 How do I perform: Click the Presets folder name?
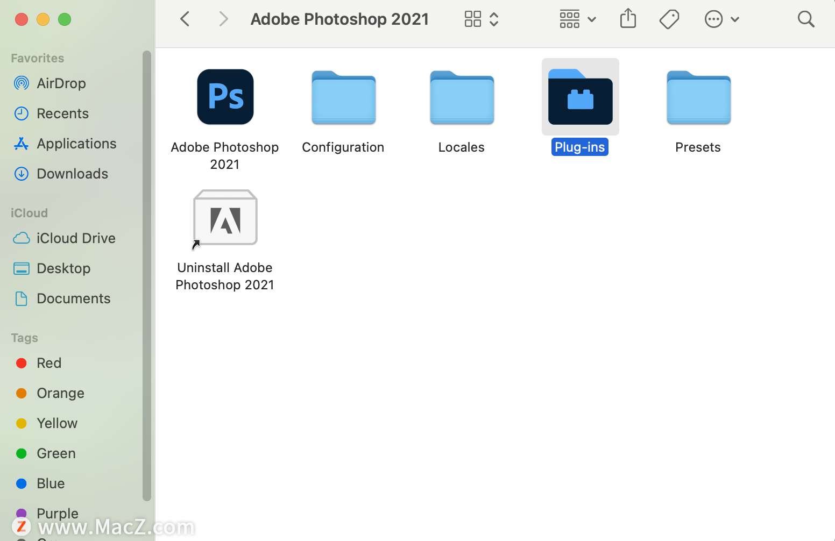[x=698, y=147]
